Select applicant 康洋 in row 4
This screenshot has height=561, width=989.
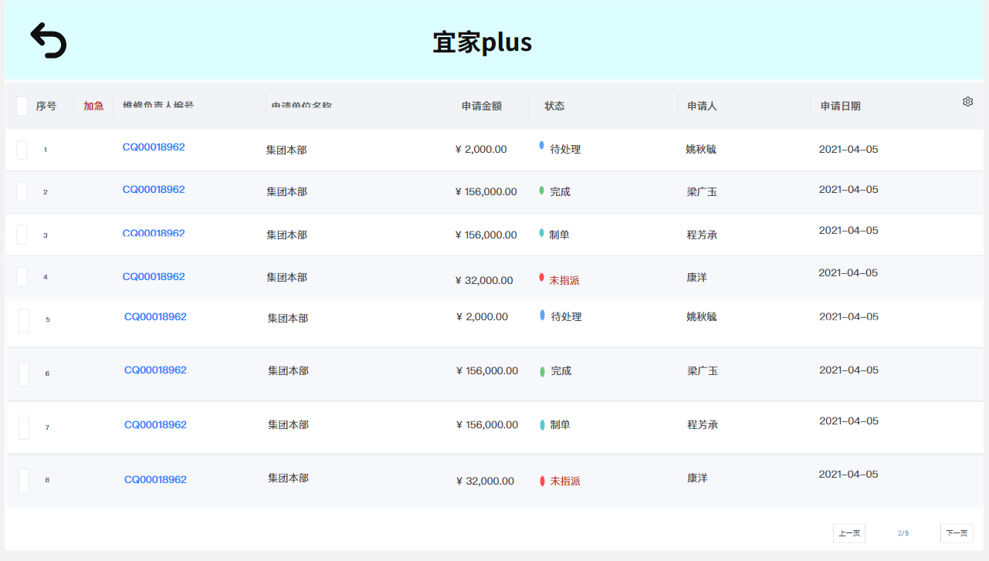pos(696,276)
